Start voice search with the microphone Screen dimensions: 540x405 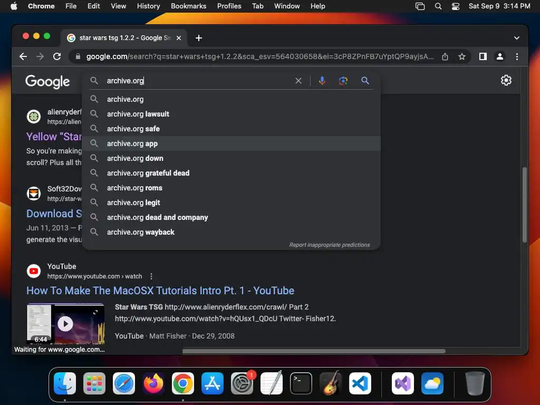click(x=322, y=81)
